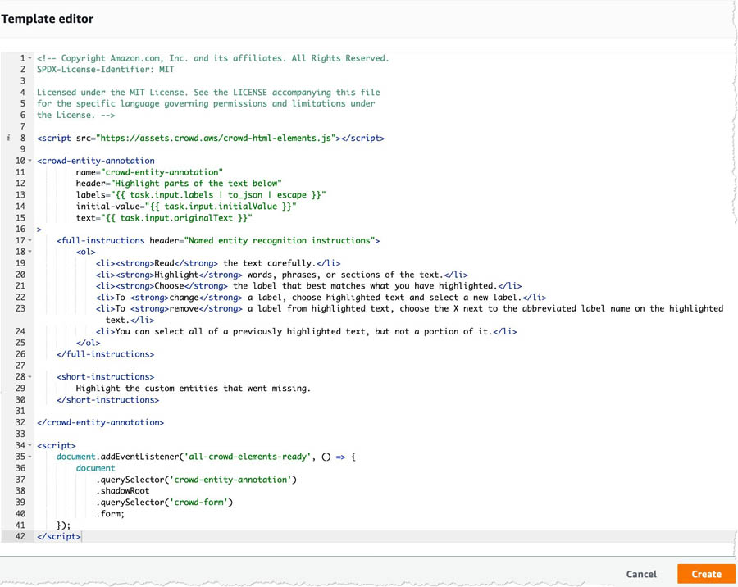Viewport: 738px width, 587px height.
Task: Click the info marker beside line 8
Action: pos(8,138)
